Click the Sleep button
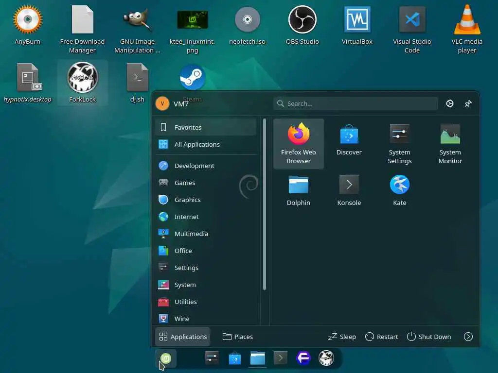 pos(342,337)
